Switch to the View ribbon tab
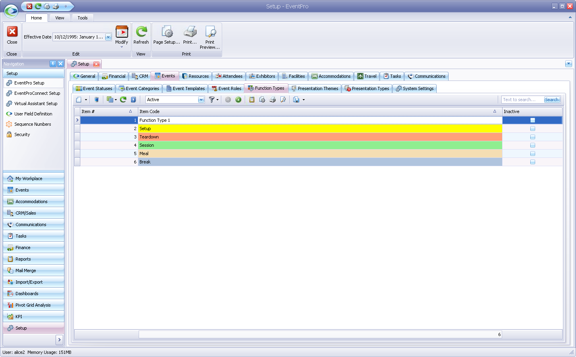This screenshot has width=576, height=357. 60,18
